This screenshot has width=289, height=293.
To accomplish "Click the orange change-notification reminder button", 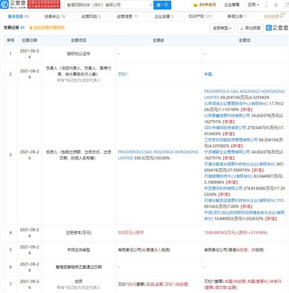I will click(47, 28).
